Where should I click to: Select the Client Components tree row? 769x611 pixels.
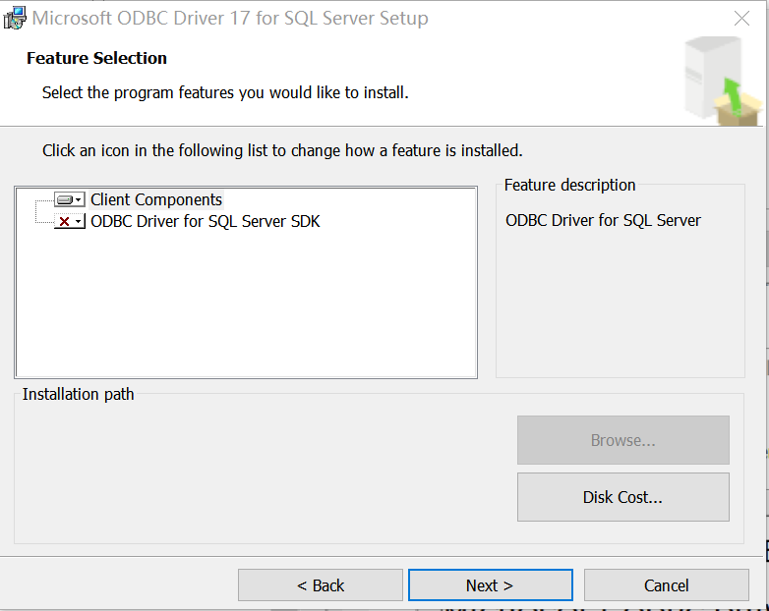156,200
